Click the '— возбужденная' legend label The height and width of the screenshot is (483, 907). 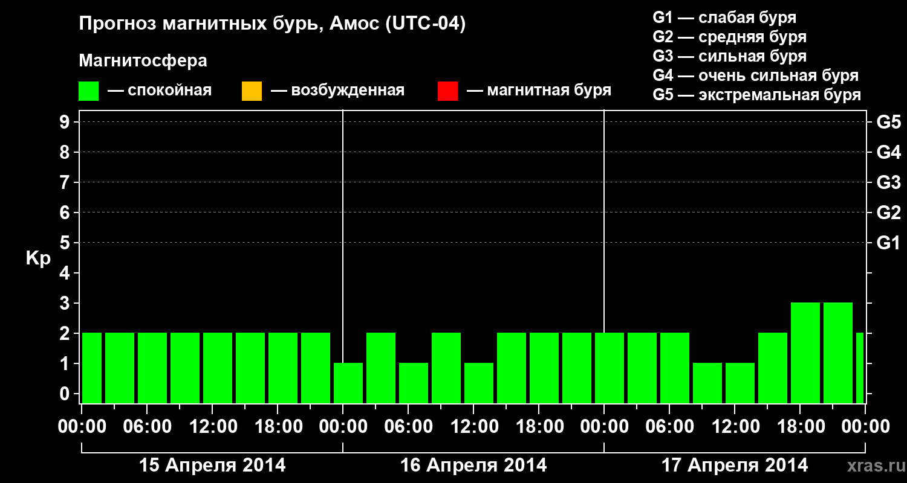[337, 91]
